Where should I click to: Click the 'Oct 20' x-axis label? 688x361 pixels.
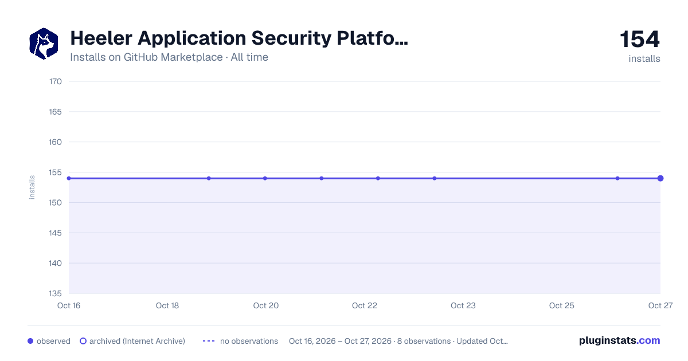point(266,305)
